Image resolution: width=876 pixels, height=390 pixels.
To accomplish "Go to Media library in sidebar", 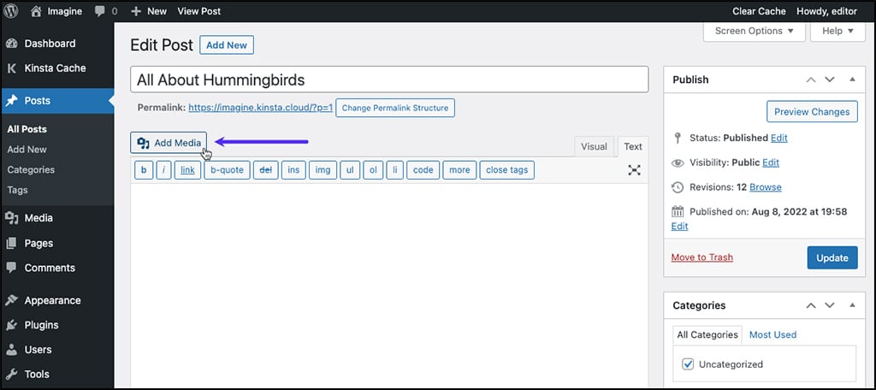I will pos(38,218).
